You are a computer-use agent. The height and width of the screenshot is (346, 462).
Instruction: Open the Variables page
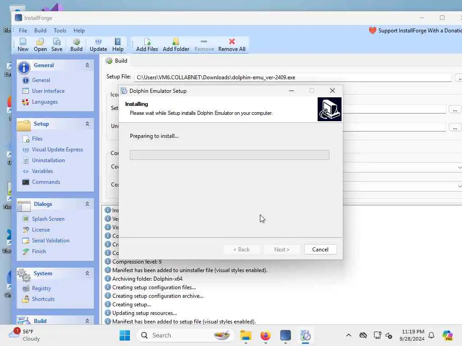(x=42, y=171)
